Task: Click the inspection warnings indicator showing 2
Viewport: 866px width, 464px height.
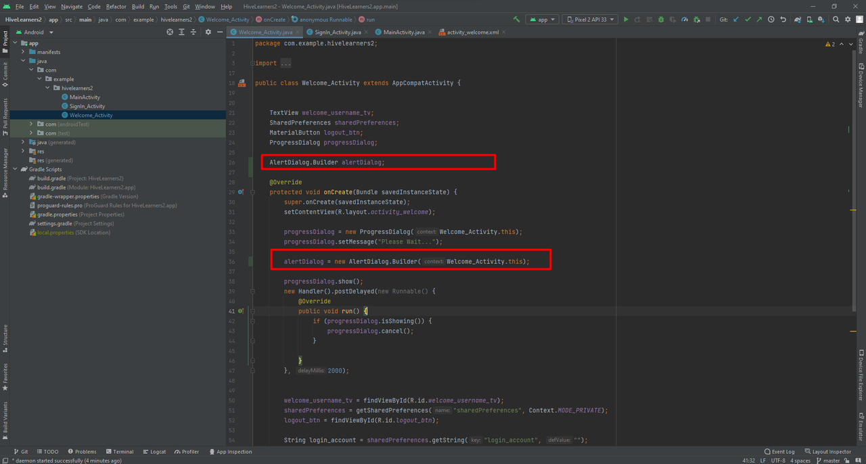Action: (x=830, y=44)
